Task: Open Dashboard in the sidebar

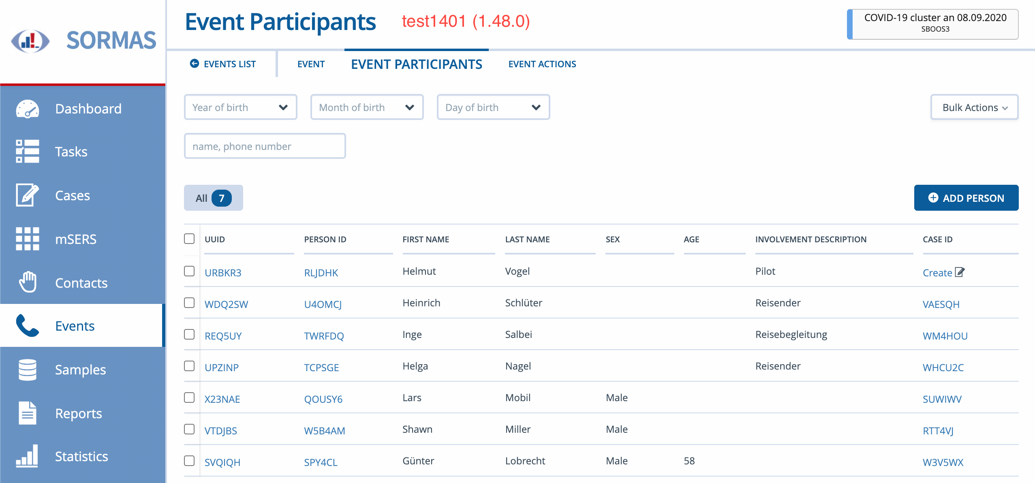Action: 83,109
